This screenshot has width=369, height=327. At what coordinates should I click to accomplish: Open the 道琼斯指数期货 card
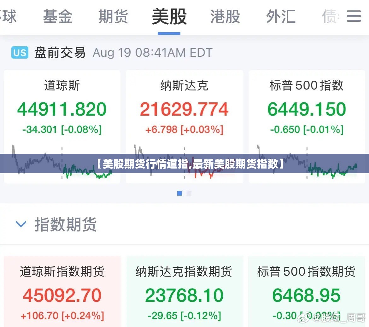62,291
